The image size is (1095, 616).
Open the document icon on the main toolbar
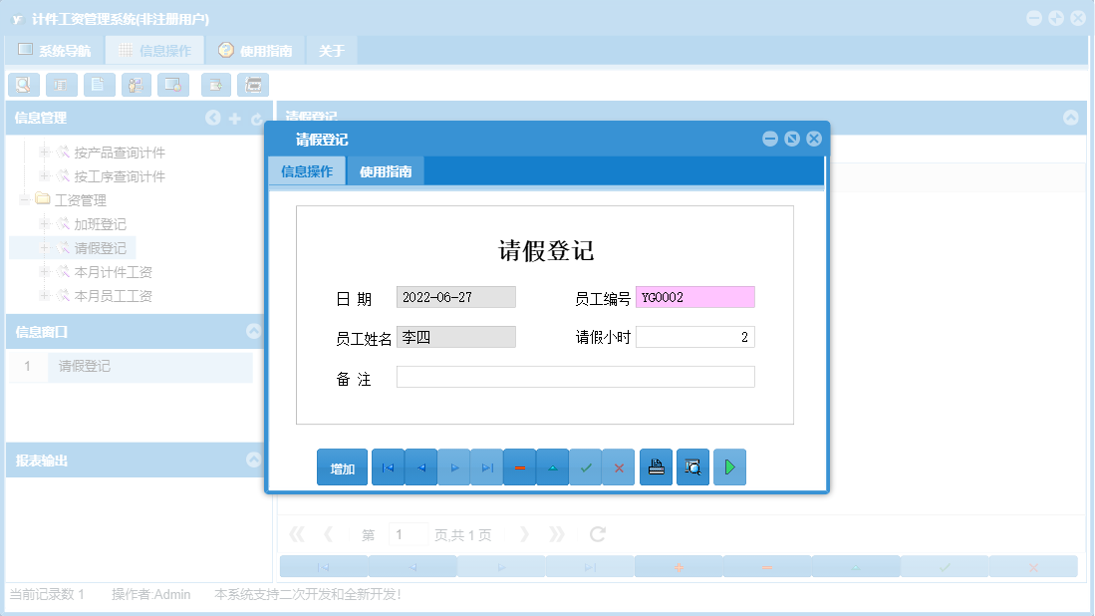99,85
